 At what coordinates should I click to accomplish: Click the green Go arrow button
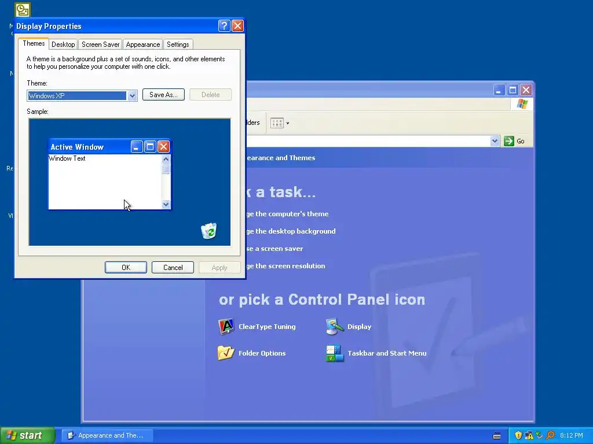[508, 141]
